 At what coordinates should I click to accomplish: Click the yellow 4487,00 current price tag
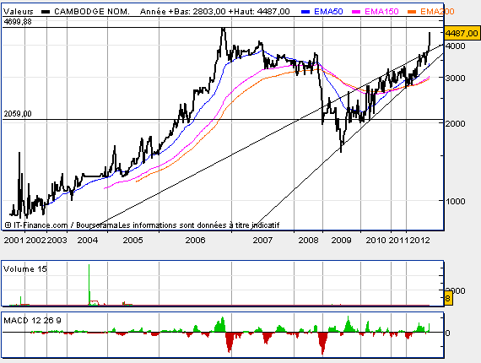[462, 33]
